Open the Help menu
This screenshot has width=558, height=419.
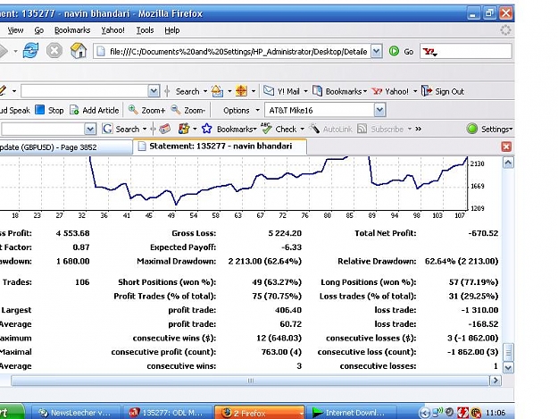click(x=172, y=30)
